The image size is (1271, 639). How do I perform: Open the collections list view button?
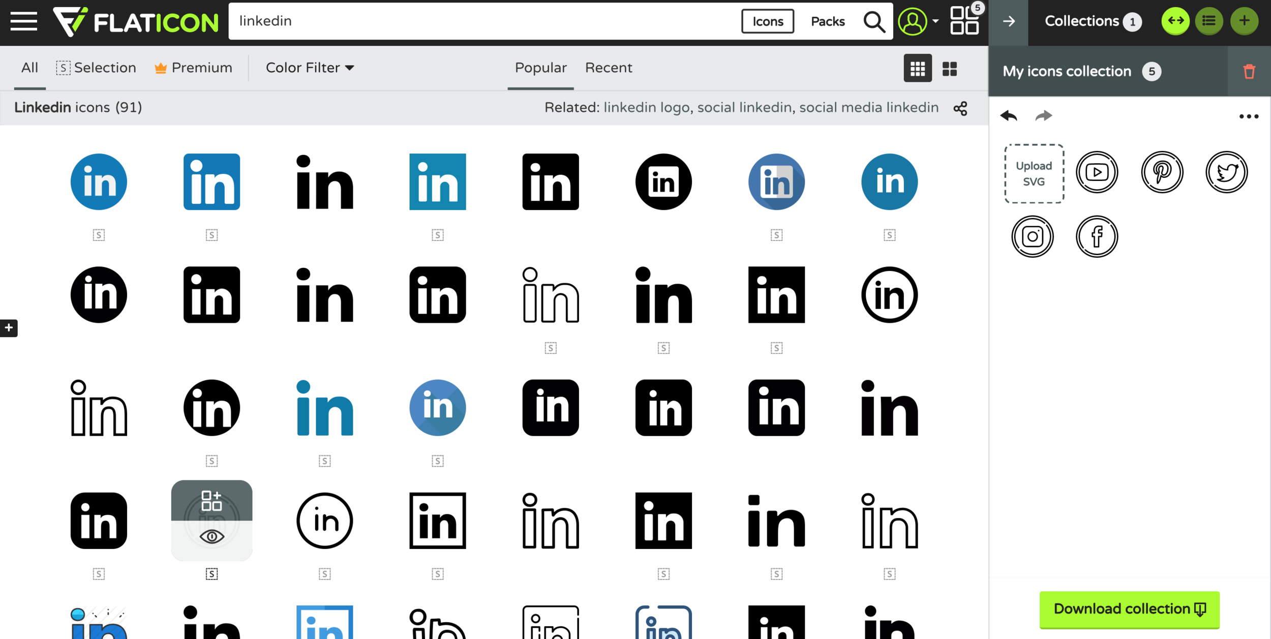click(x=1209, y=21)
